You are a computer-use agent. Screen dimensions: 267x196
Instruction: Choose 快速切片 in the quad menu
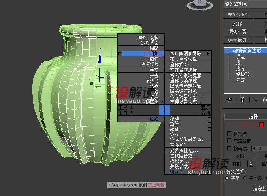click(x=150, y=64)
